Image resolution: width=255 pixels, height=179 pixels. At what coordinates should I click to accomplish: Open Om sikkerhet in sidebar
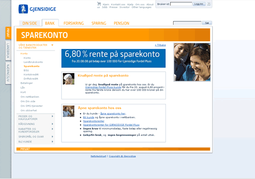coord(29,111)
